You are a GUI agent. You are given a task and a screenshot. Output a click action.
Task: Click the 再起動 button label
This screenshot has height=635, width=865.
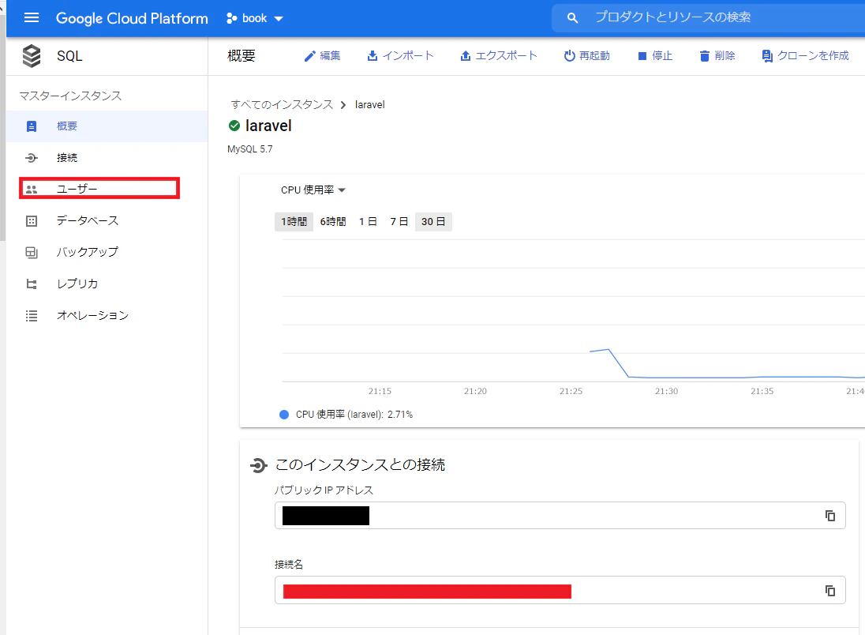594,56
